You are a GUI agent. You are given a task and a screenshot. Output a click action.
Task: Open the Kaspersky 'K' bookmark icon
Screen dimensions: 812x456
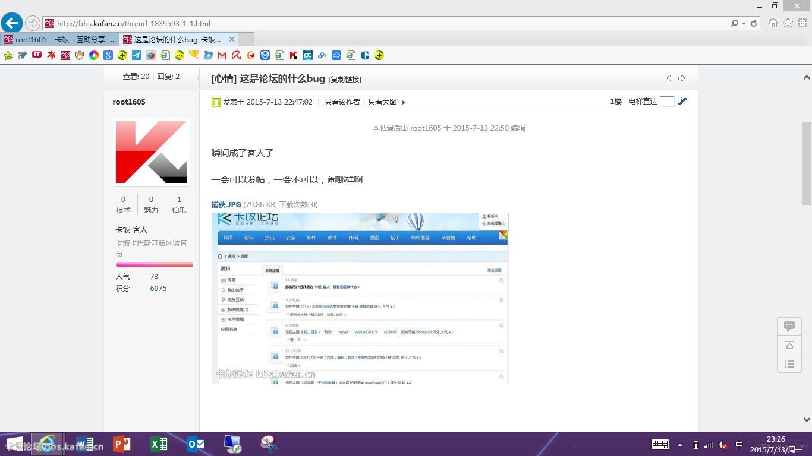click(x=294, y=55)
